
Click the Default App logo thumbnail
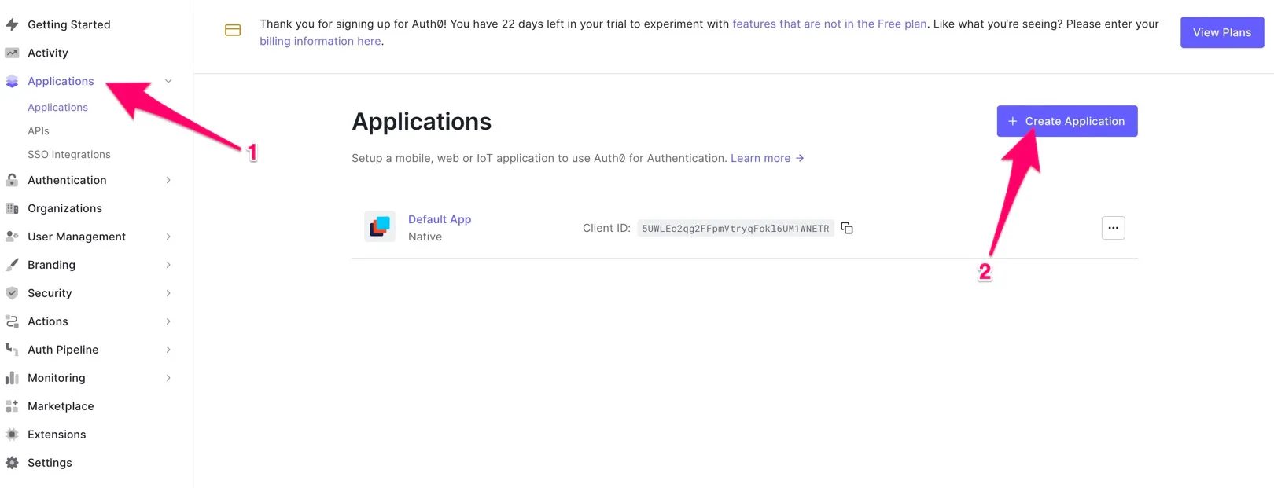pos(380,226)
